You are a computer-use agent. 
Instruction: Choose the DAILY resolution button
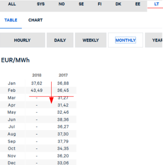point(60,40)
